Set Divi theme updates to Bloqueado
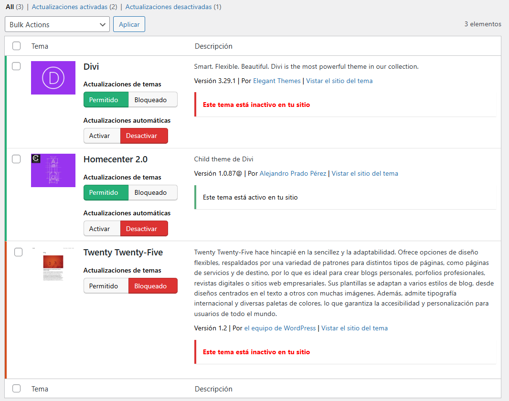The width and height of the screenshot is (509, 401). [153, 100]
